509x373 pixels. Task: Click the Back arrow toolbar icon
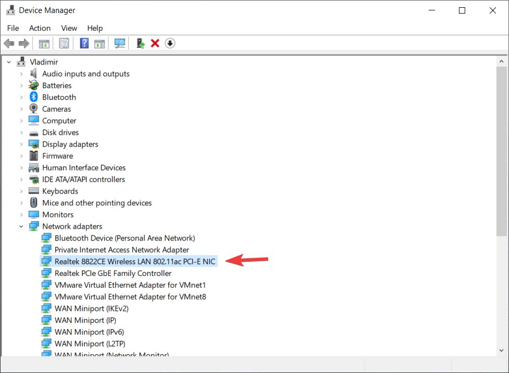tap(9, 43)
